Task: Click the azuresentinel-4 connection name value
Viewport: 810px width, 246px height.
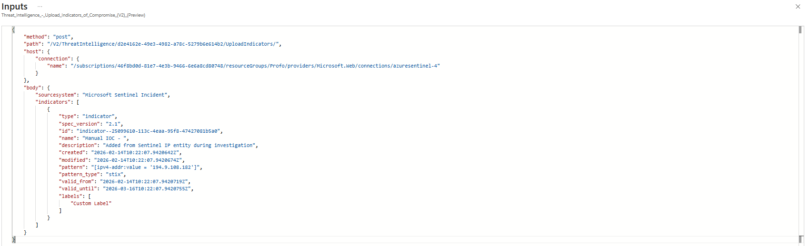Action: (x=255, y=66)
